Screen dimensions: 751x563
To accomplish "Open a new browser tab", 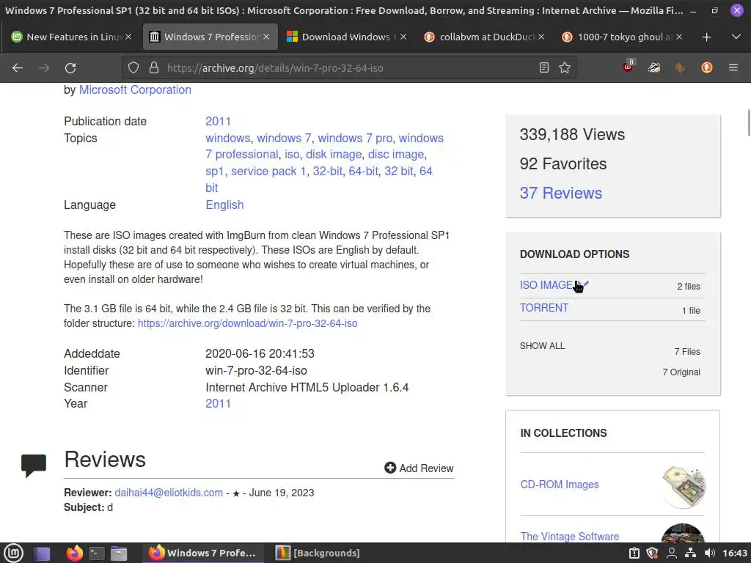I will [x=706, y=37].
